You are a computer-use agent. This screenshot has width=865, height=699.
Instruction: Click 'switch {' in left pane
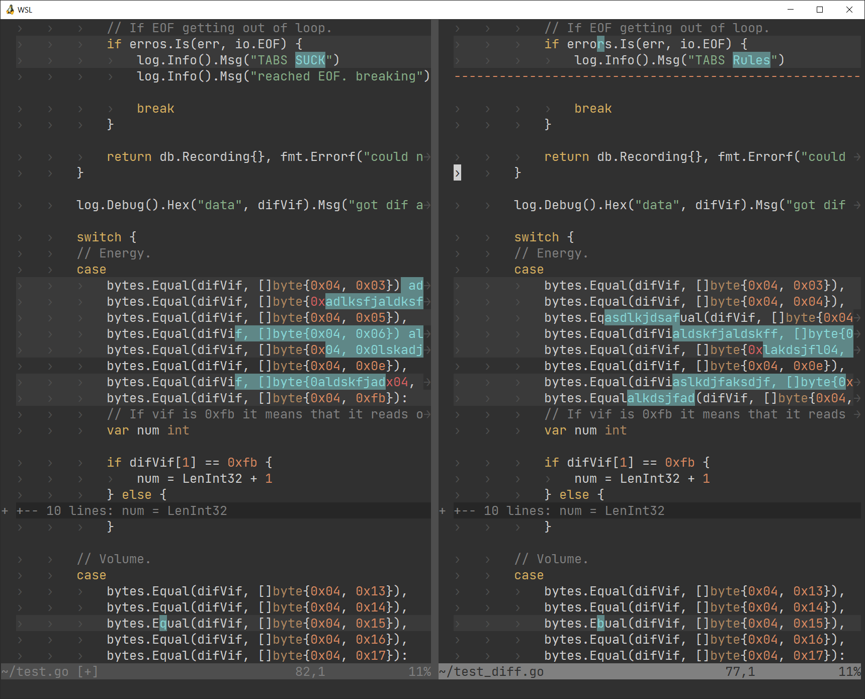[x=107, y=237]
